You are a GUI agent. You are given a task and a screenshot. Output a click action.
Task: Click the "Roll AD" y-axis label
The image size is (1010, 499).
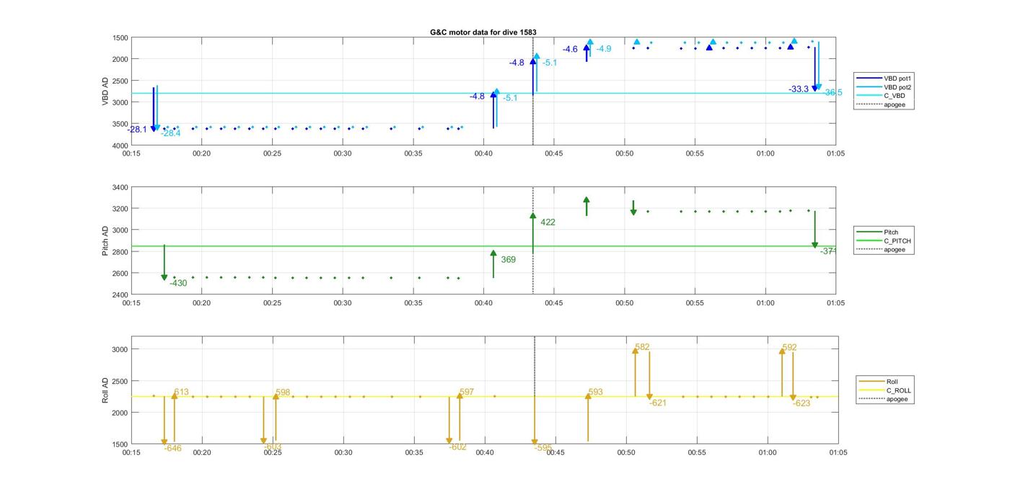coord(105,389)
